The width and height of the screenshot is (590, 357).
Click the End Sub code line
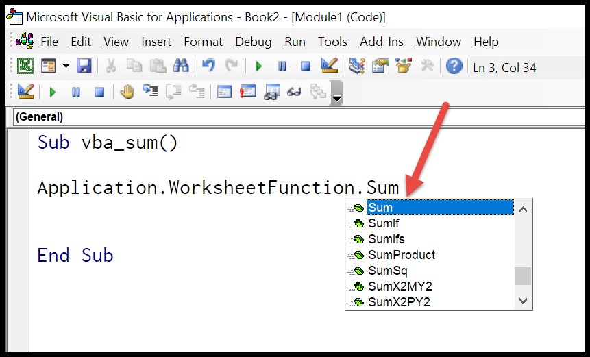pyautogui.click(x=75, y=256)
